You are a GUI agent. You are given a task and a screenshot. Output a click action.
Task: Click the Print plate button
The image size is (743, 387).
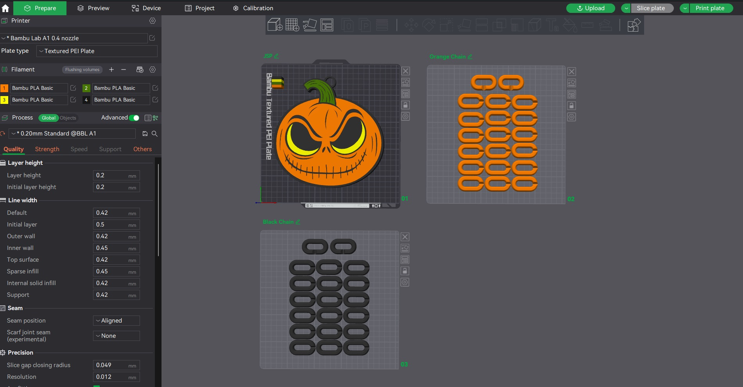pyautogui.click(x=711, y=8)
